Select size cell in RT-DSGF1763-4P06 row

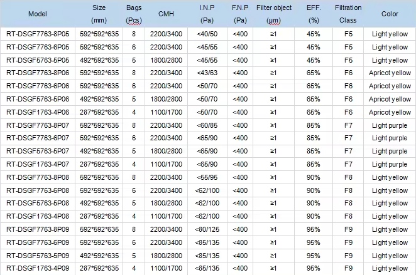point(99,112)
